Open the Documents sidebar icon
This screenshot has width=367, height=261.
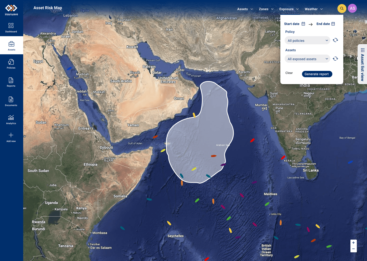pyautogui.click(x=11, y=99)
